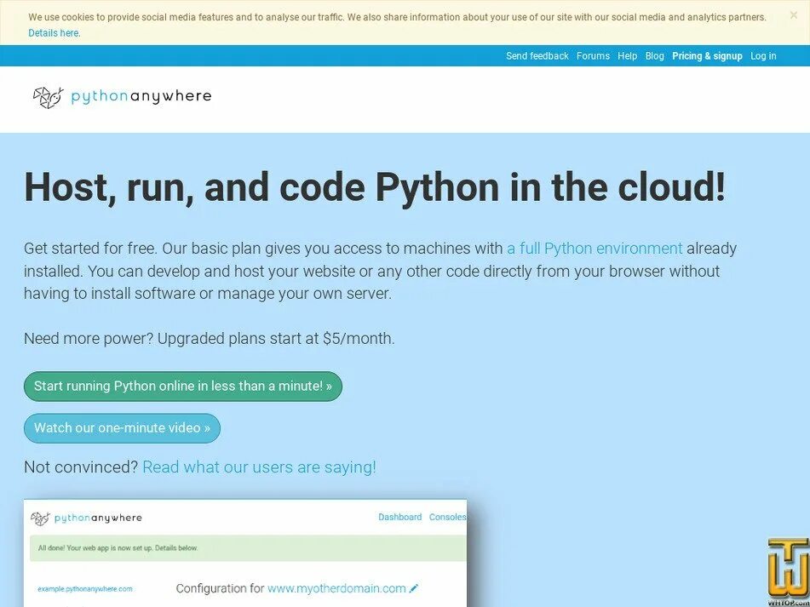Screen dimensions: 810x607
Task: Click the pencil edit icon beside myotherdomain.com
Action: coord(413,588)
